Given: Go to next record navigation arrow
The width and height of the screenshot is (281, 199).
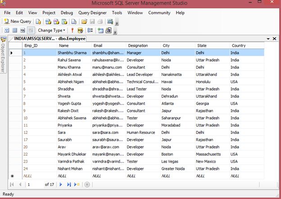Looking at the screenshot, I should coord(61,185).
